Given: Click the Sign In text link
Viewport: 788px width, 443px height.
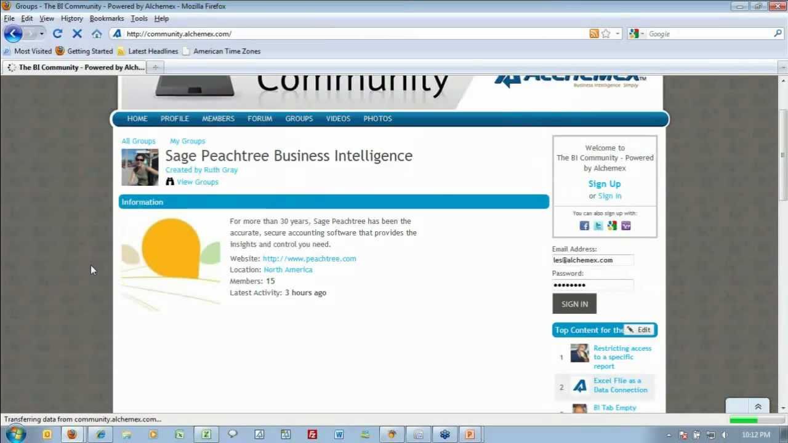Looking at the screenshot, I should 609,196.
